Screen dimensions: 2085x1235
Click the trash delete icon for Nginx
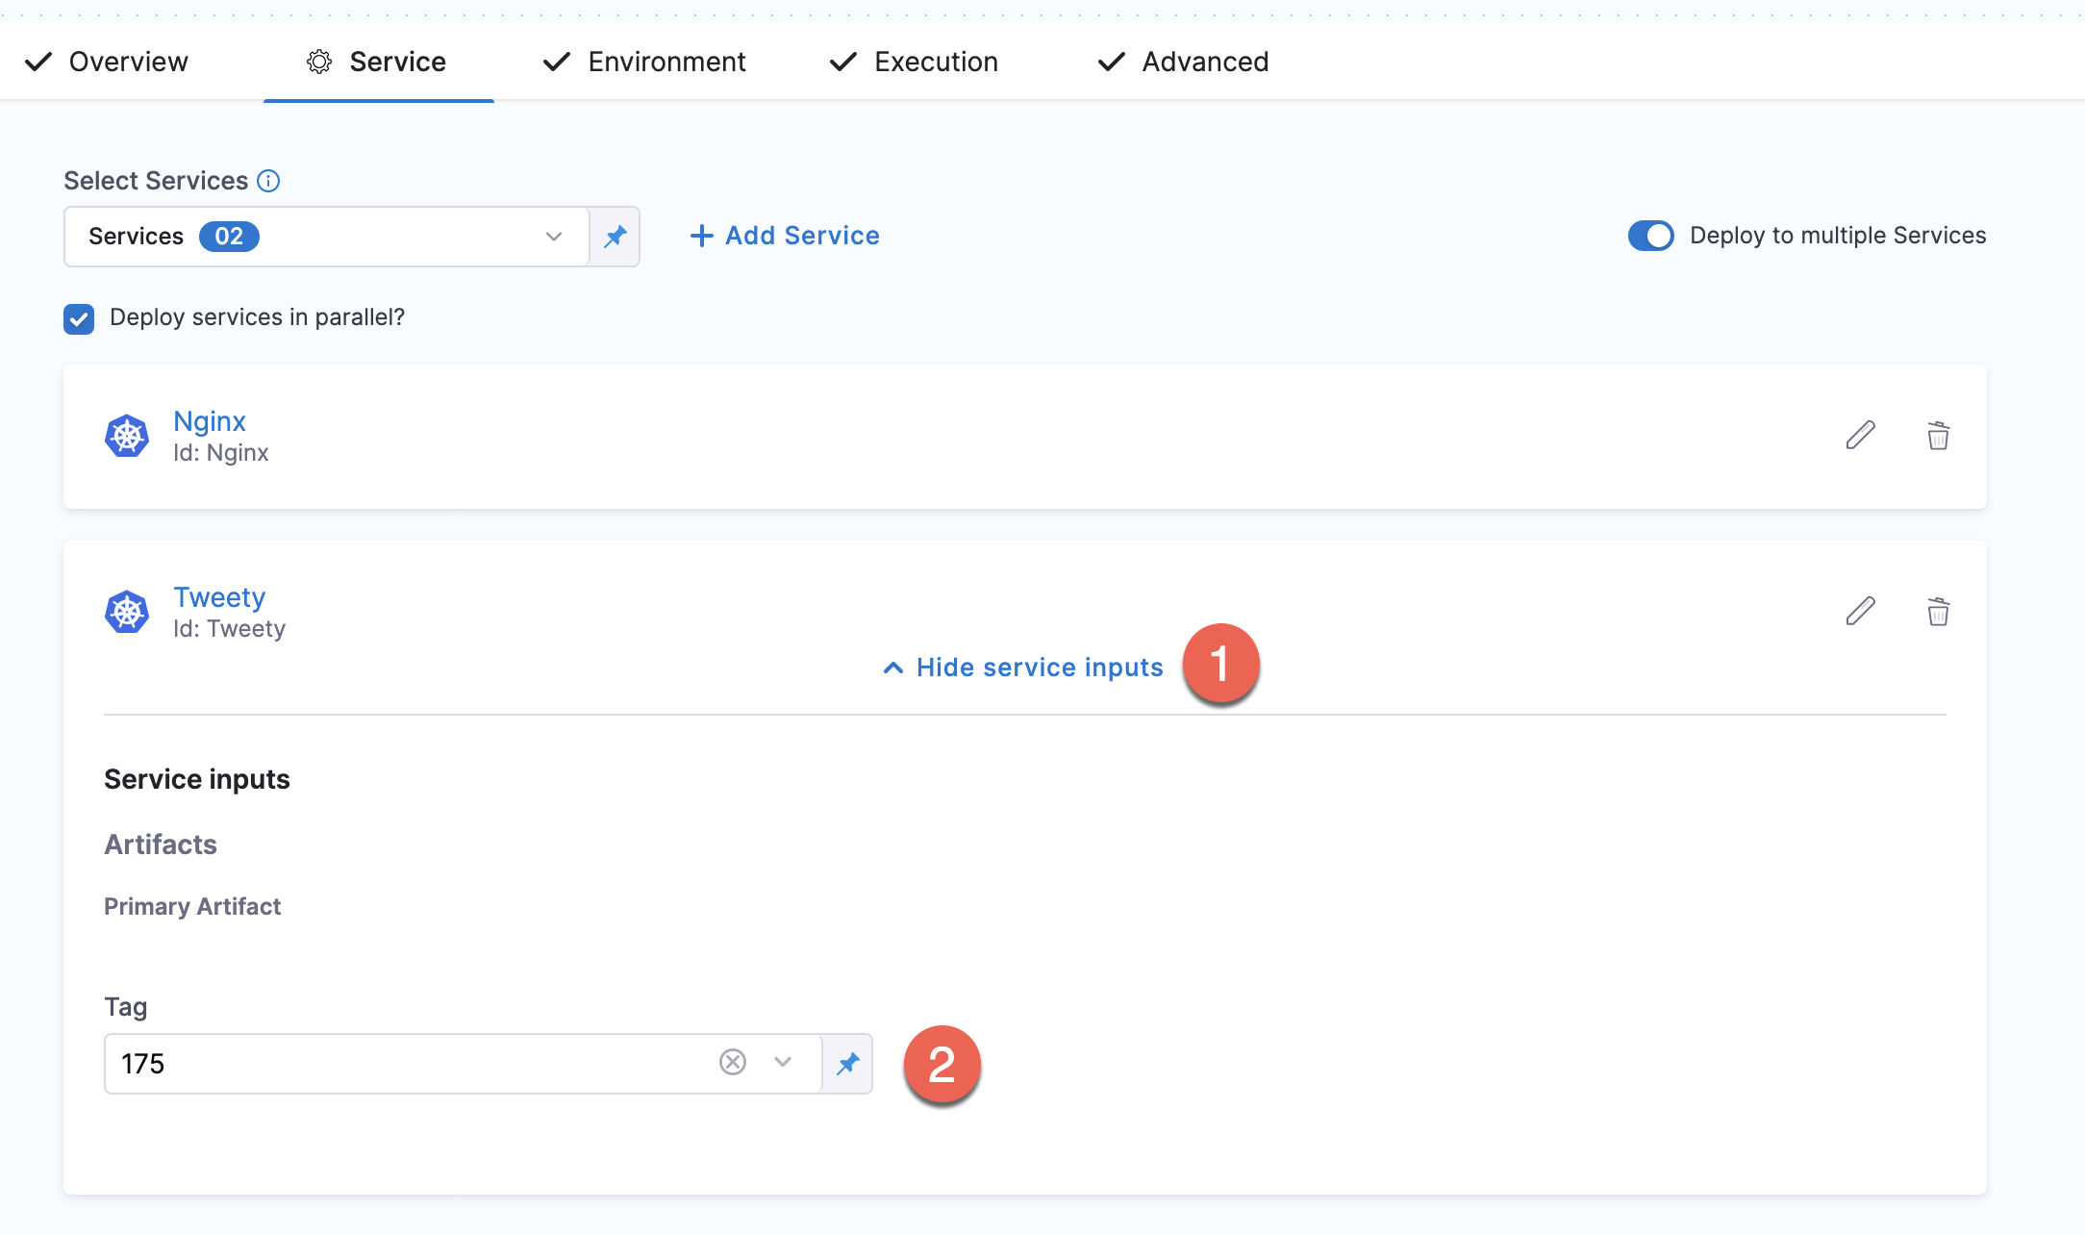1938,436
